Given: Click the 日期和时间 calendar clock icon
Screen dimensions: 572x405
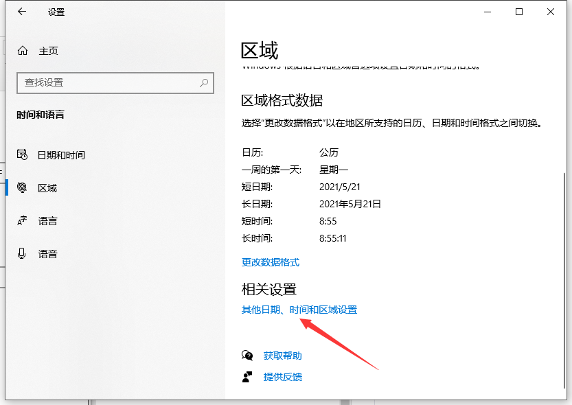Looking at the screenshot, I should click(x=22, y=154).
